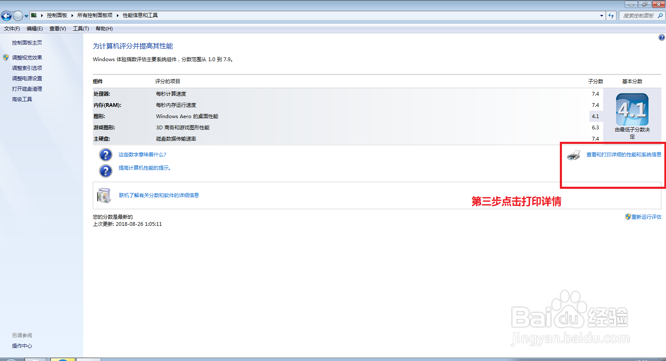Open the 帮助(H) menu
Screen dimensions: 666x361
(104, 29)
